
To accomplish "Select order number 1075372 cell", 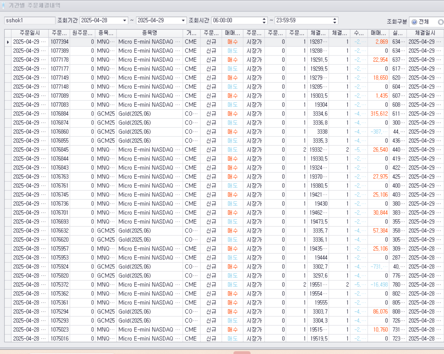I will coord(59,285).
